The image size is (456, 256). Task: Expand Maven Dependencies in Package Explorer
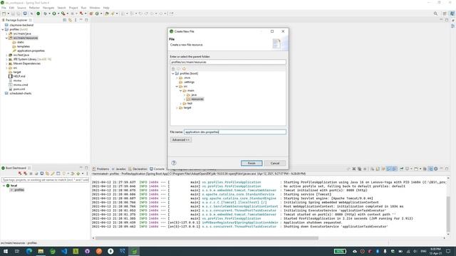click(x=6, y=63)
